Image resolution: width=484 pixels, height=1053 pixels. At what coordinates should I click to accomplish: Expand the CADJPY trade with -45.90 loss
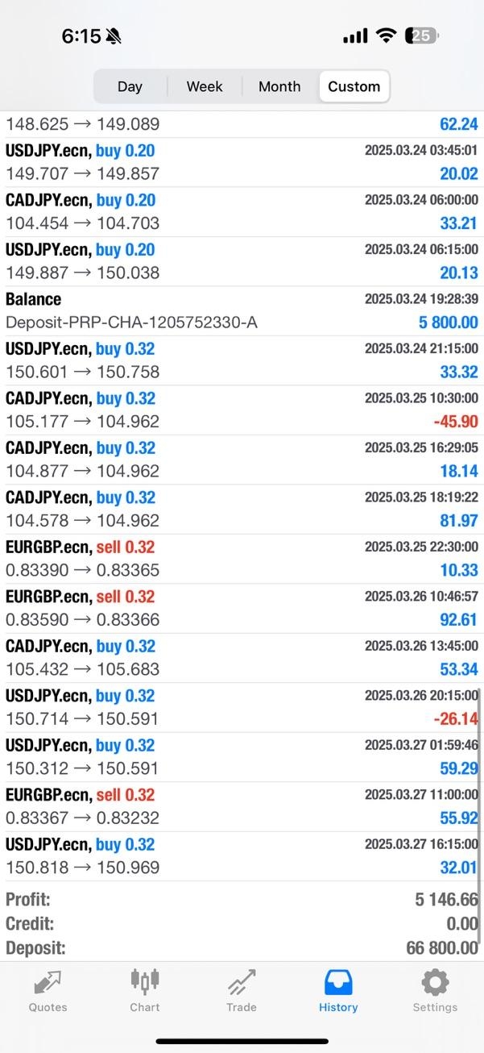[x=242, y=410]
